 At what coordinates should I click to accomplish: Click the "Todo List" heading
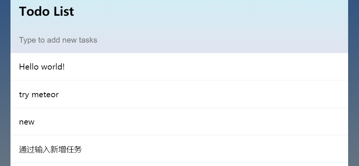coord(47,12)
